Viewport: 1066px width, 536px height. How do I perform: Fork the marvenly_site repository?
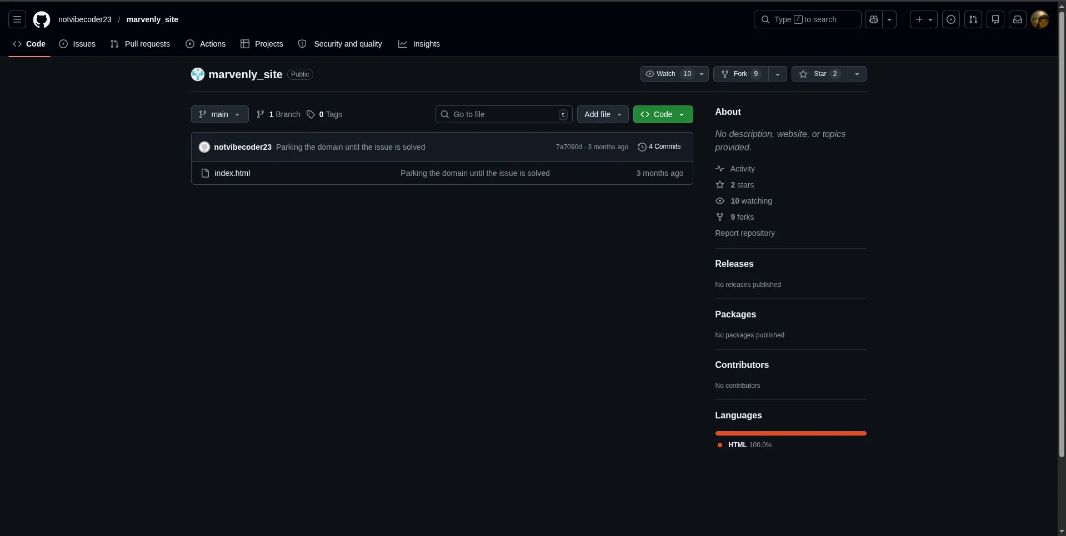point(739,74)
